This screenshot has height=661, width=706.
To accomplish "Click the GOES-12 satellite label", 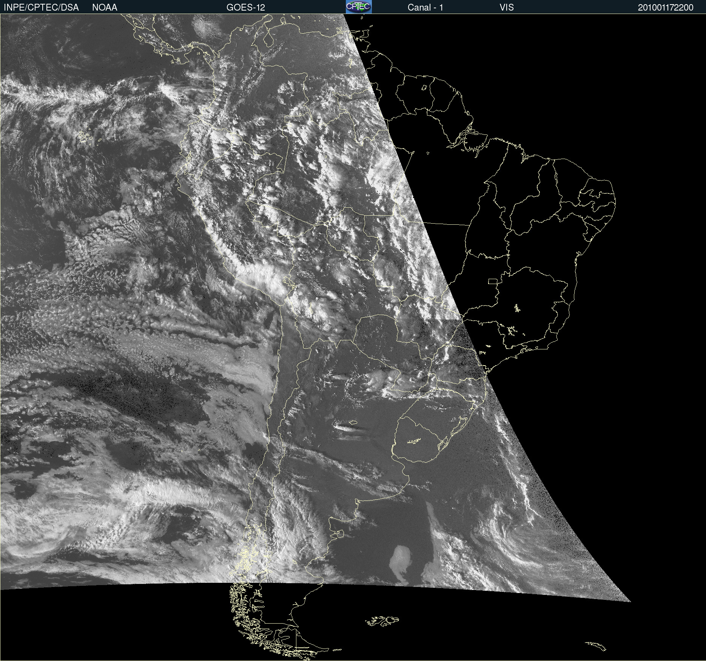I will click(x=246, y=8).
